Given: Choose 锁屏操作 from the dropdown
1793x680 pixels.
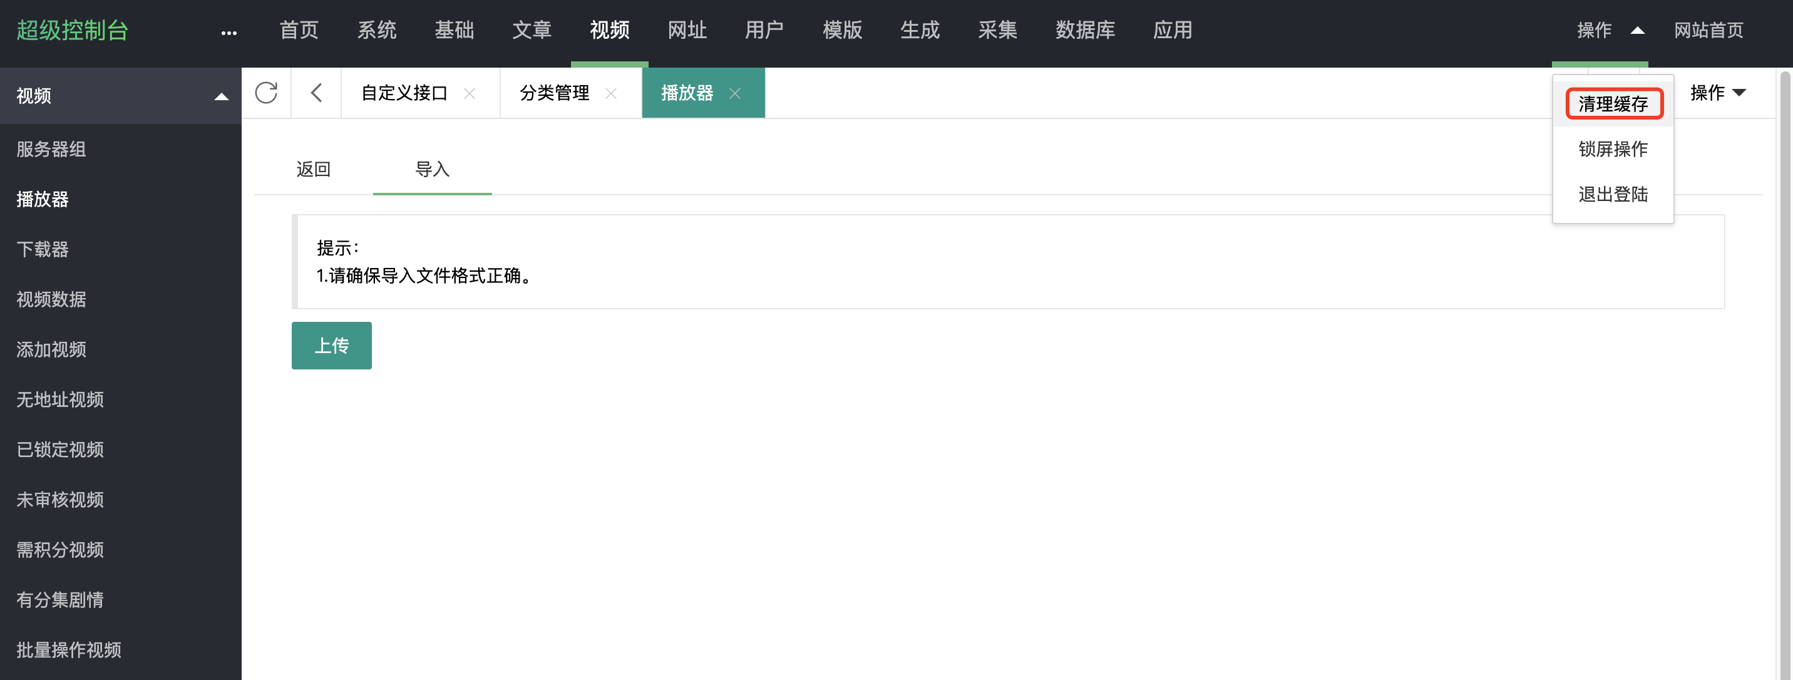Looking at the screenshot, I should click(x=1613, y=149).
